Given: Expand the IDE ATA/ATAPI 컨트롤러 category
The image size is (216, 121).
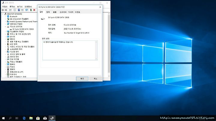Looking at the screenshot, I should tap(5, 19).
